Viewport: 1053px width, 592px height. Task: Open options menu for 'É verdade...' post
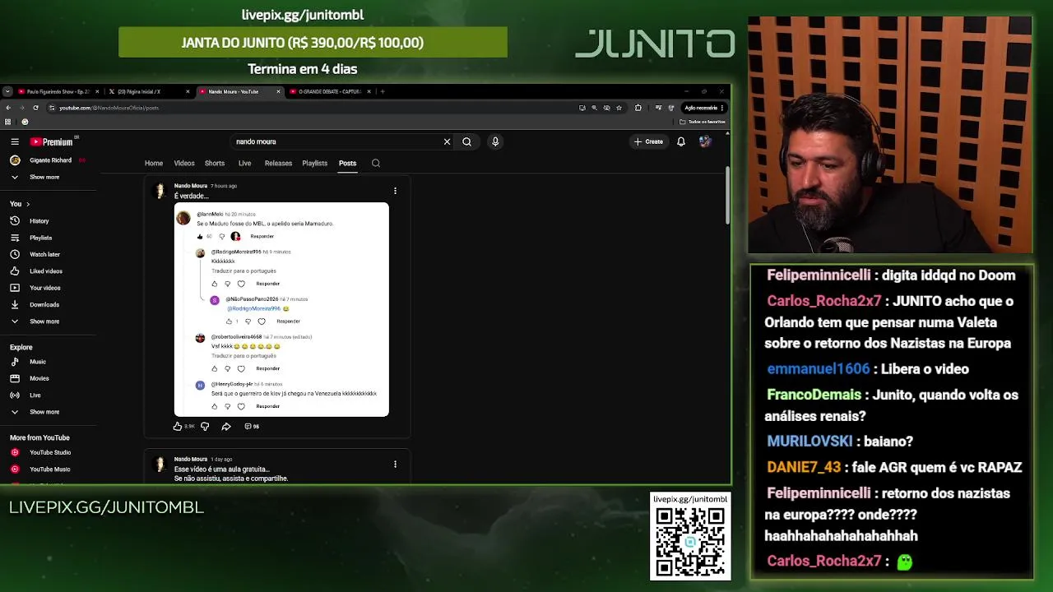click(395, 191)
